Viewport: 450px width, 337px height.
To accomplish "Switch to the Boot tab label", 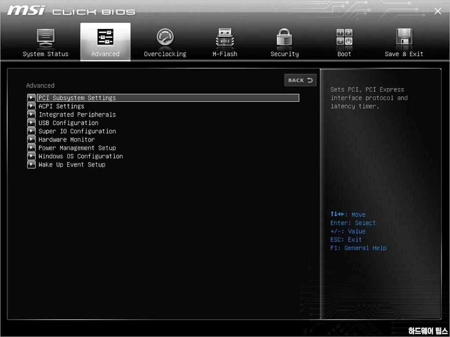I will (344, 54).
